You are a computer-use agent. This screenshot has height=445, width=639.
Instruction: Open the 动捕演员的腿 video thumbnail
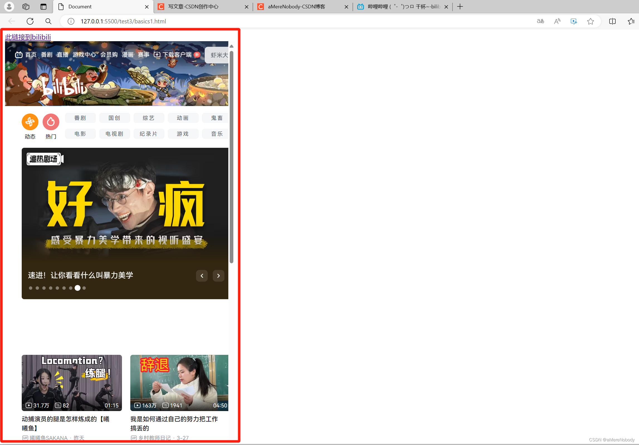pyautogui.click(x=72, y=383)
